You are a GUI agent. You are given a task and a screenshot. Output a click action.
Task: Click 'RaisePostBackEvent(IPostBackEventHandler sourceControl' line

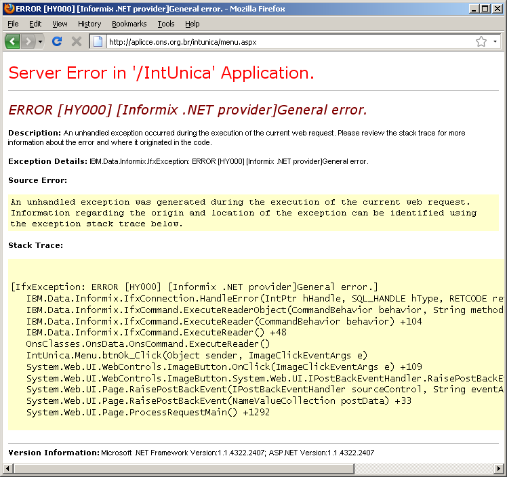click(x=265, y=390)
